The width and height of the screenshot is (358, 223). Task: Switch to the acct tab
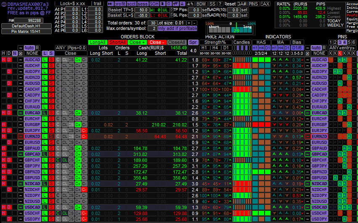132,4
